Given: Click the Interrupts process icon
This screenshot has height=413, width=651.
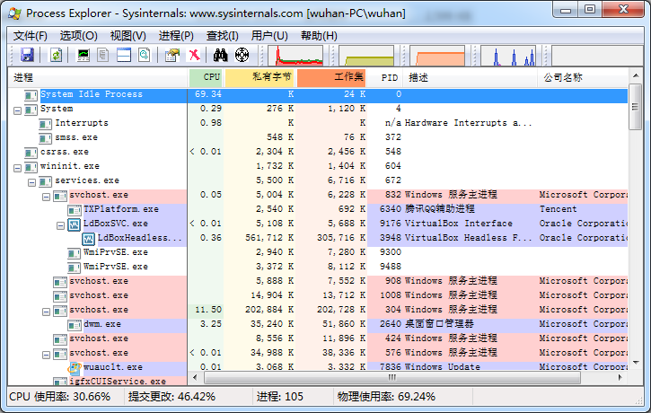Looking at the screenshot, I should pos(45,124).
